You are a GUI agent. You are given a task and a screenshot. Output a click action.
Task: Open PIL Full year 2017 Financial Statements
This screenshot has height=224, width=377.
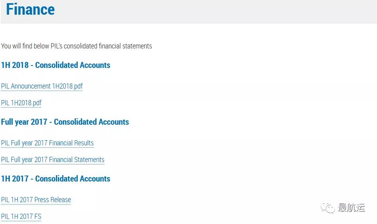tap(53, 160)
